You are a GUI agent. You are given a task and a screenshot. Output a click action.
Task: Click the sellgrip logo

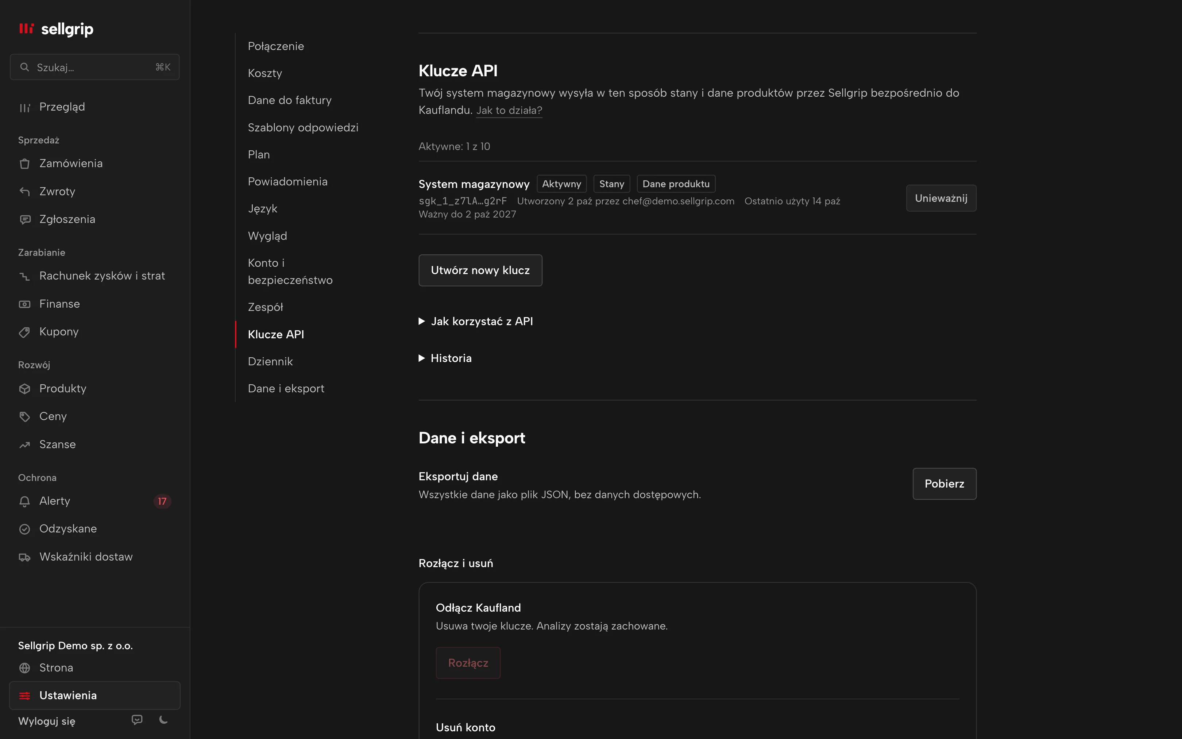point(56,29)
